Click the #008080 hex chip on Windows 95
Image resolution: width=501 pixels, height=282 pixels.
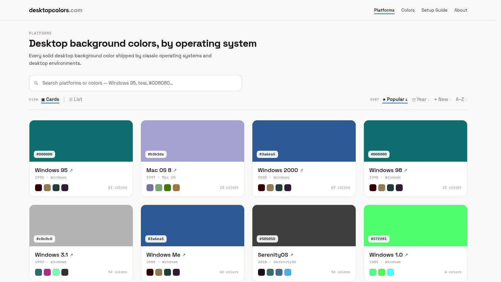[x=44, y=154]
